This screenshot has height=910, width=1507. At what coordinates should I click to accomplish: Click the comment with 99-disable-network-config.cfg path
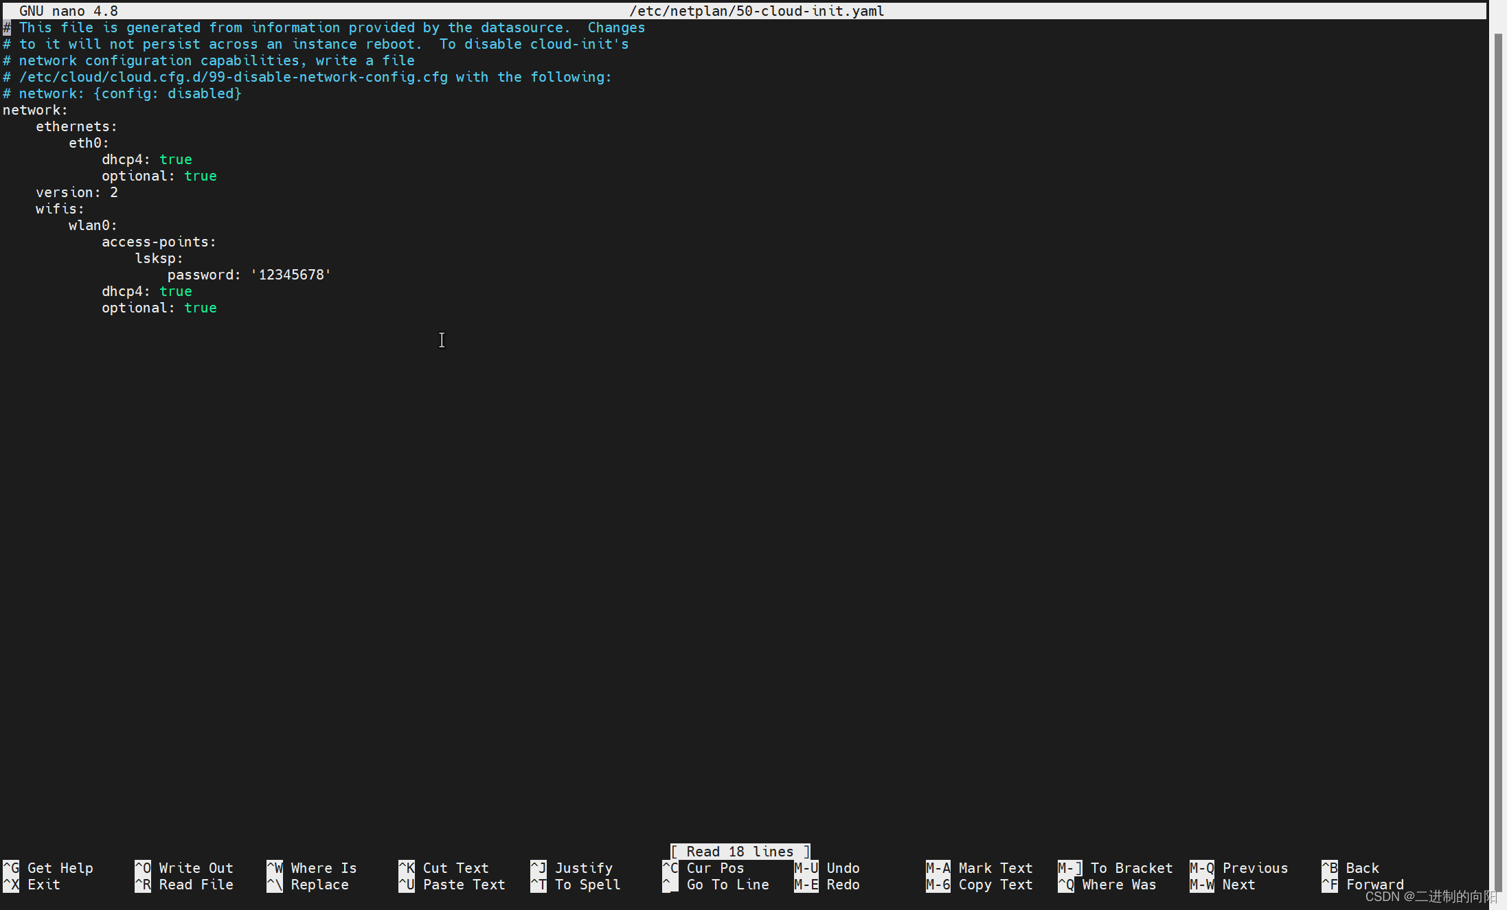308,77
